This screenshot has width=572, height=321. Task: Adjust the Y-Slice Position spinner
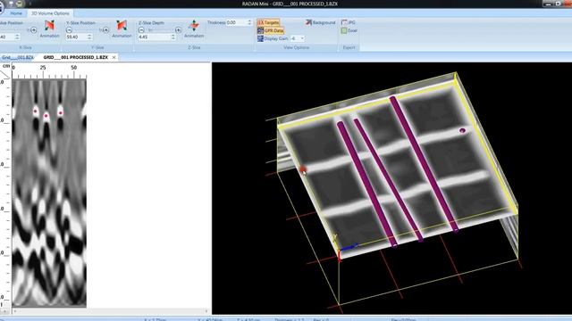(89, 37)
